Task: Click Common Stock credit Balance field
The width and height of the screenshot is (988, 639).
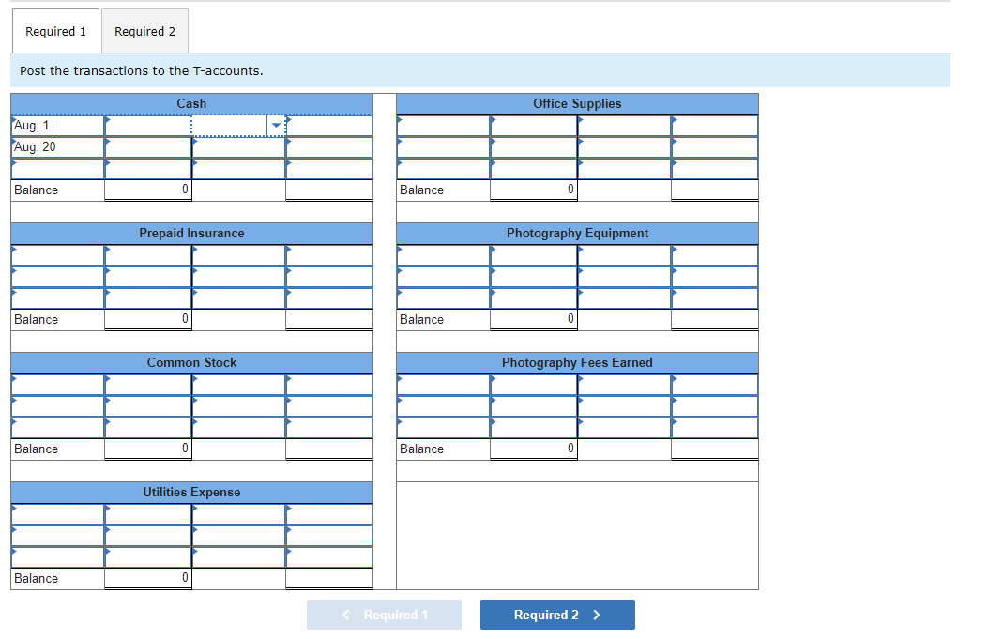Action: (x=329, y=449)
